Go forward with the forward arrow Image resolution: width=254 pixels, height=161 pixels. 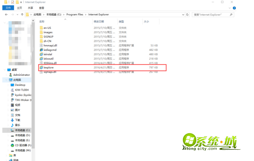coord(12,14)
